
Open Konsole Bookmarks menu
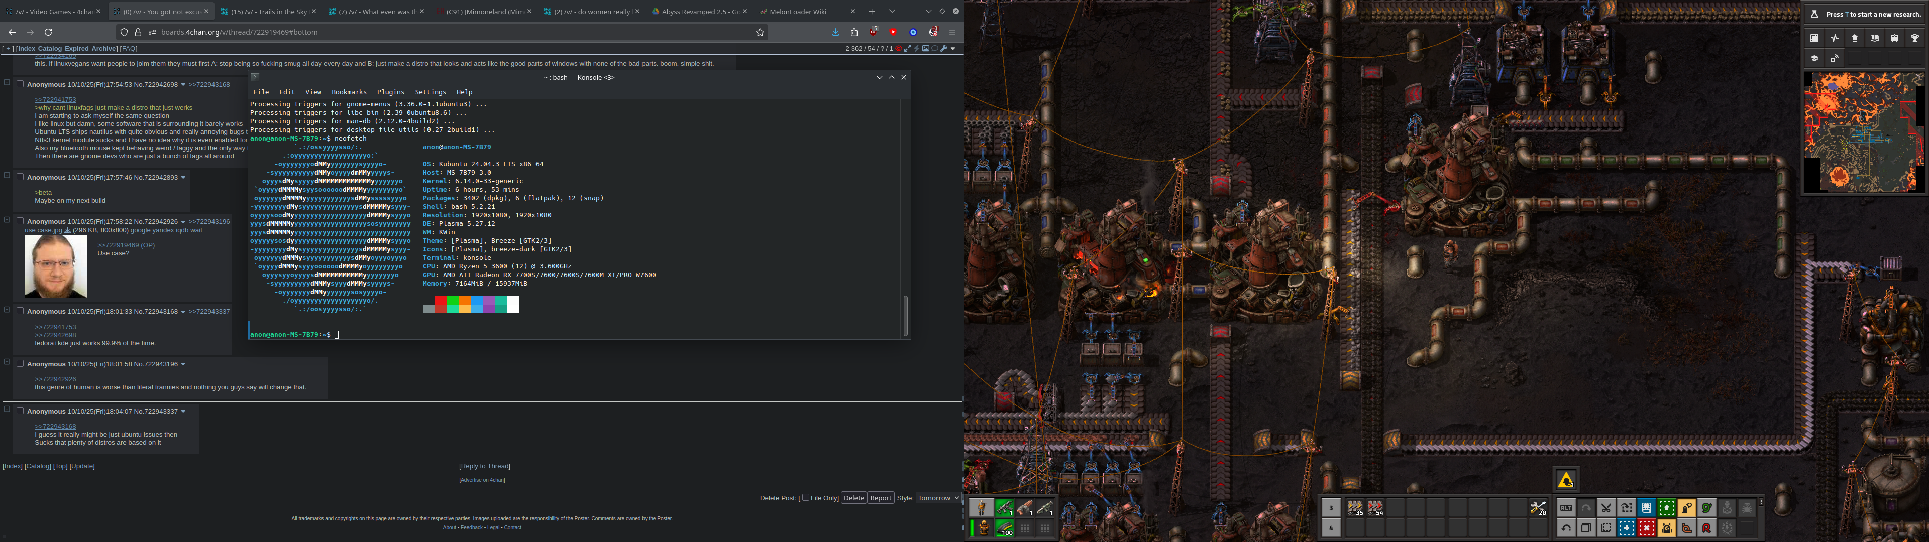(349, 92)
